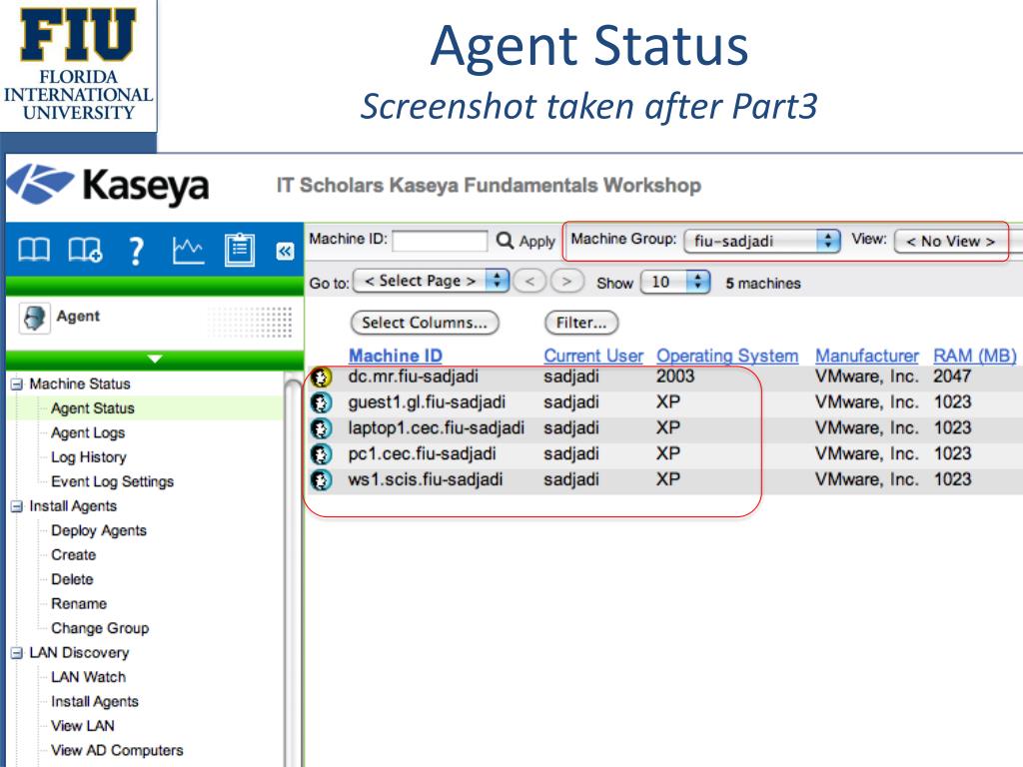
Task: Open the open-book help icon
Action: pos(33,251)
